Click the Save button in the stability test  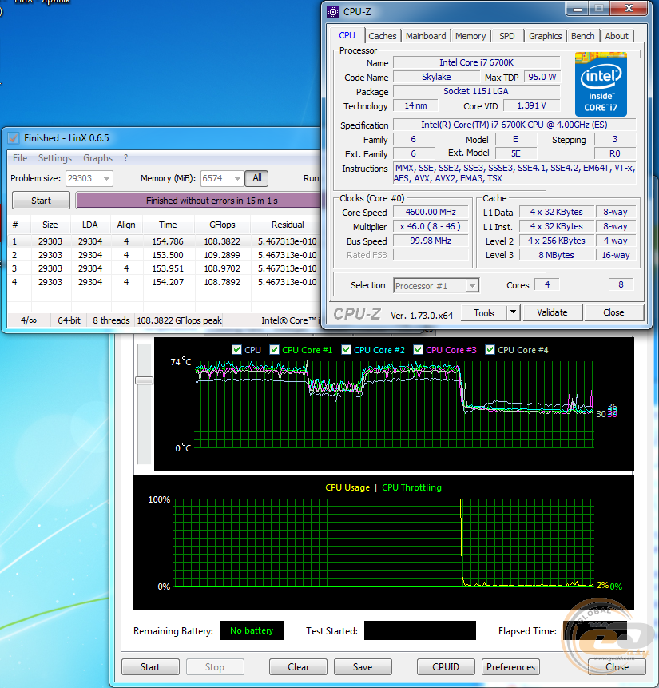363,667
